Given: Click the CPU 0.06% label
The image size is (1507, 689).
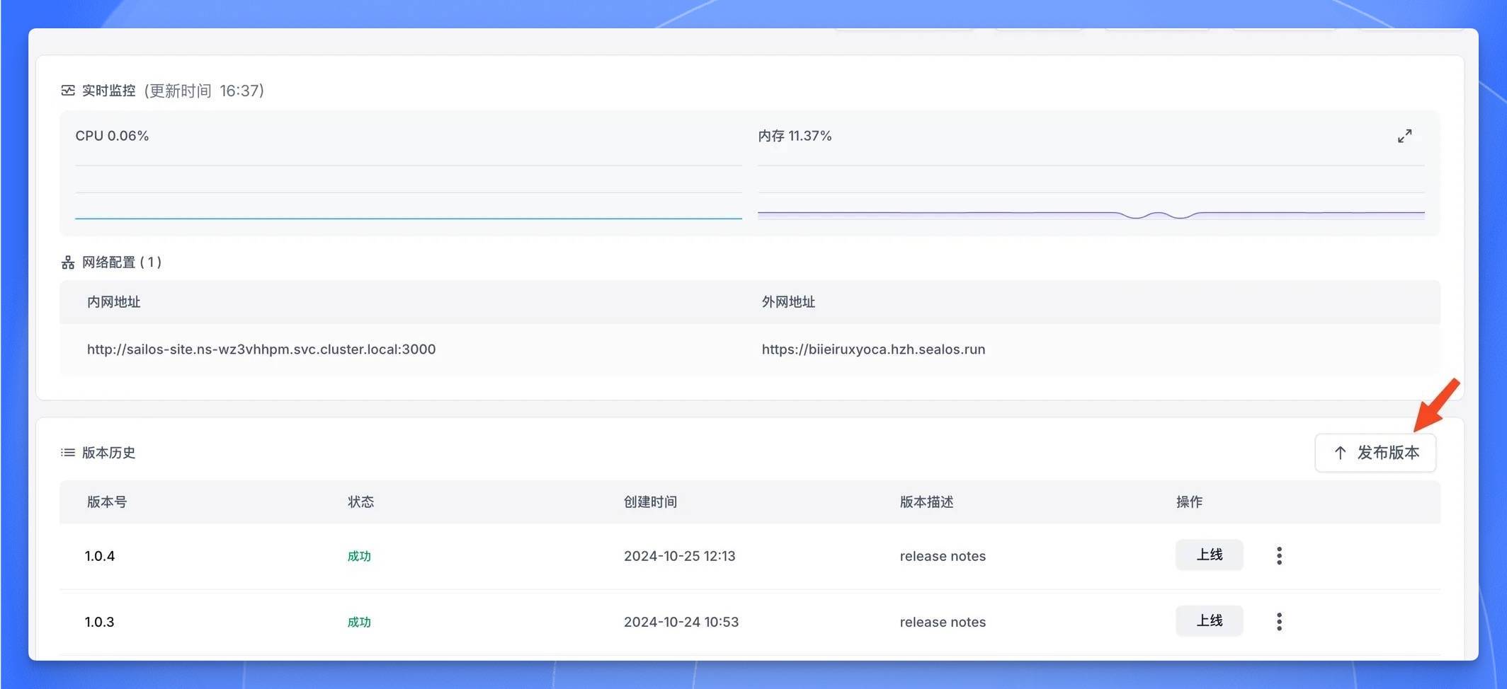Looking at the screenshot, I should (112, 136).
